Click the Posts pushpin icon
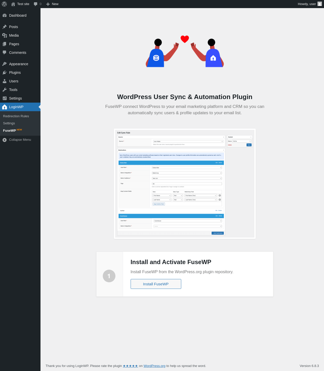Image resolution: width=324 pixels, height=371 pixels. (5, 27)
